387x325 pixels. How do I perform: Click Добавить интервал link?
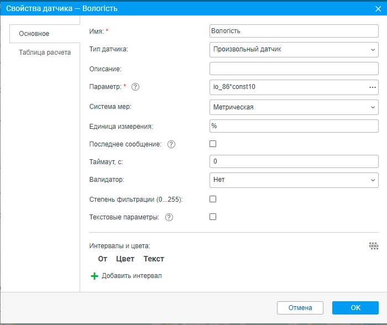(x=132, y=276)
